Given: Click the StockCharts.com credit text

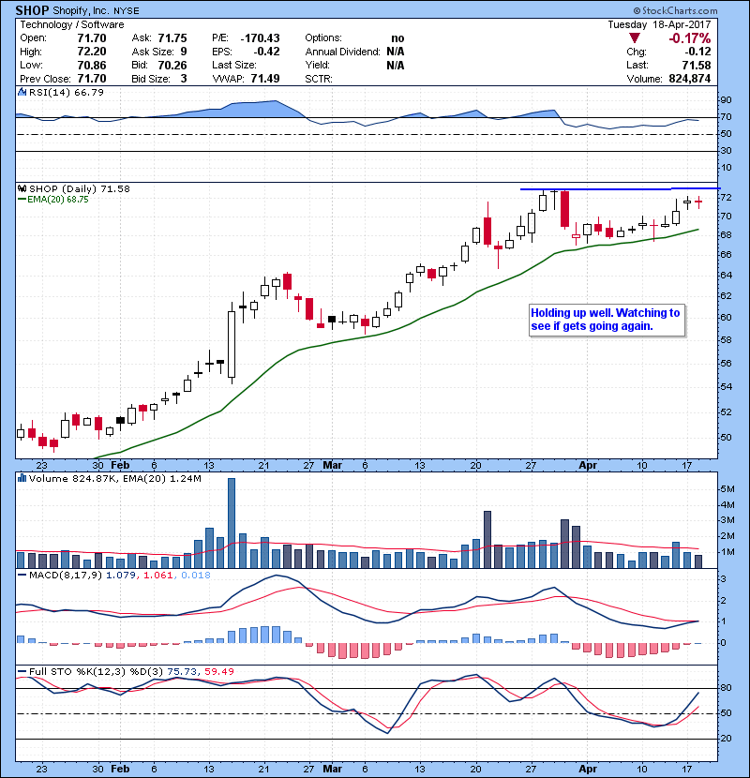Looking at the screenshot, I should click(676, 10).
